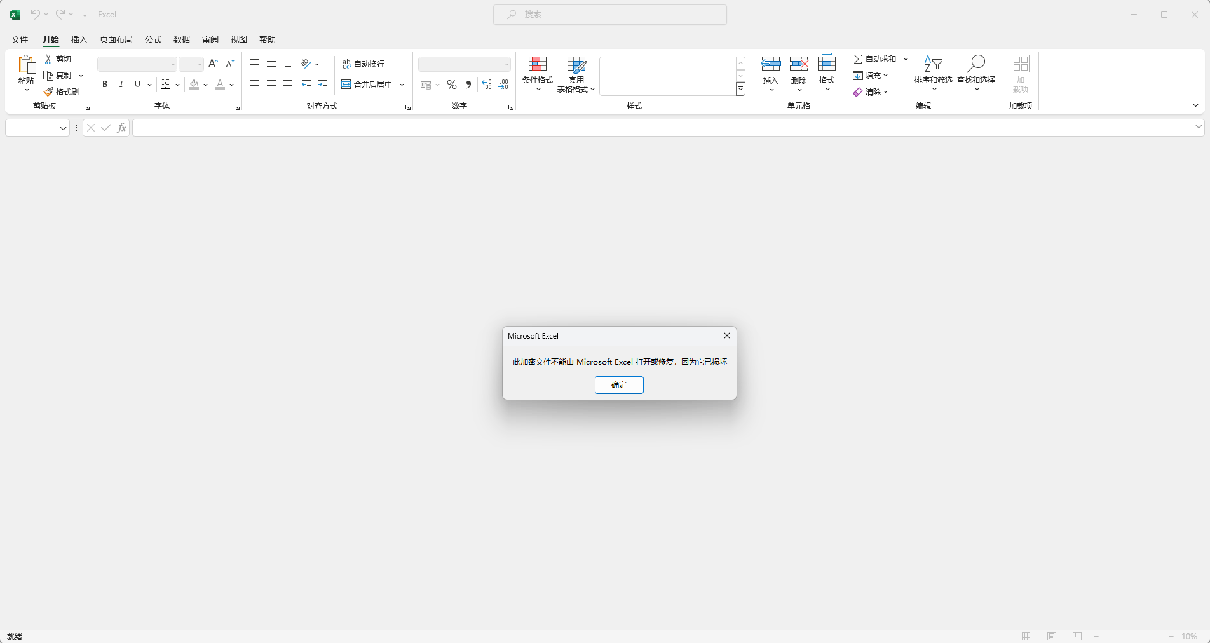This screenshot has width=1210, height=643.
Task: Click the Copy (复制) button
Action: click(x=58, y=76)
